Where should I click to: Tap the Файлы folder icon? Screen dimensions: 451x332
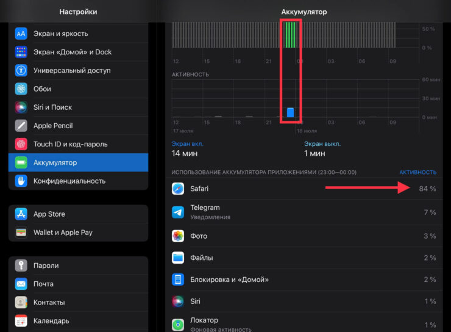click(178, 258)
